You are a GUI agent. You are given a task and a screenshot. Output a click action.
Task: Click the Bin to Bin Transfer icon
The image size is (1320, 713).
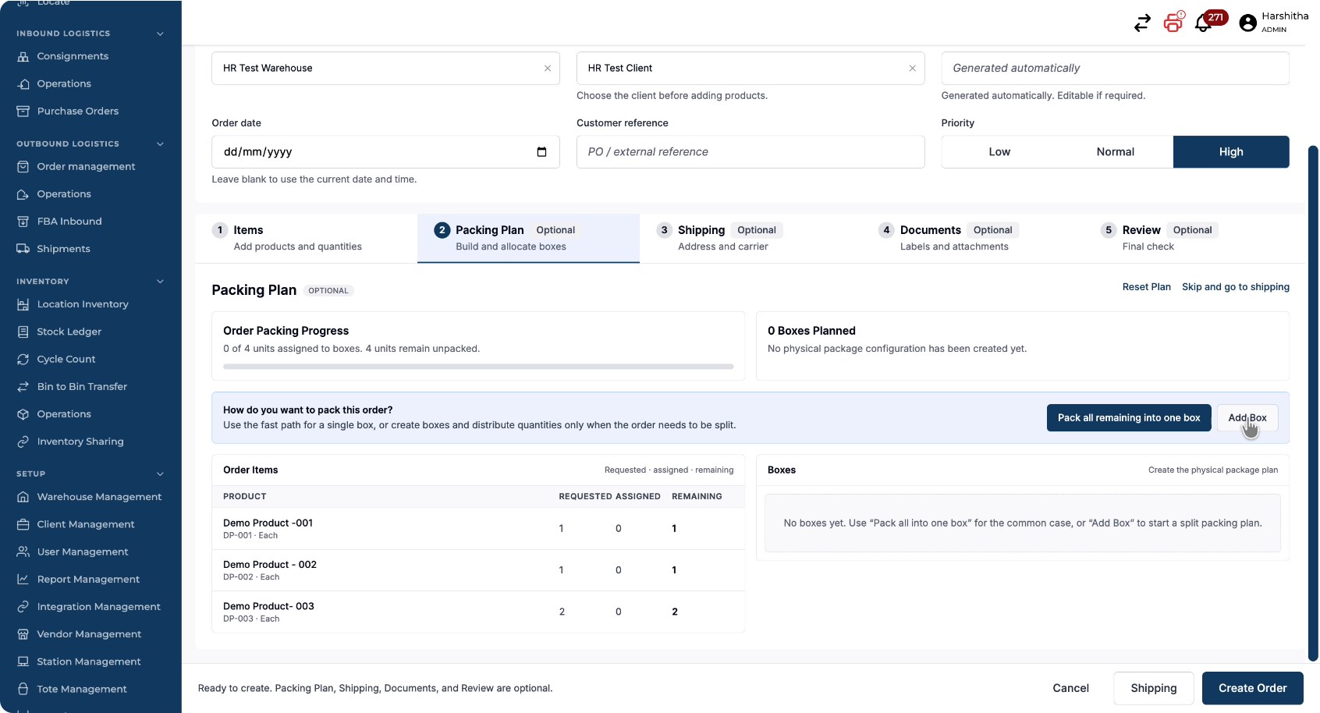pos(23,386)
